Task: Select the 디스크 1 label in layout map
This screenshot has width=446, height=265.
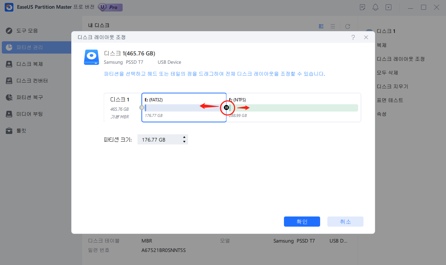Action: point(120,100)
